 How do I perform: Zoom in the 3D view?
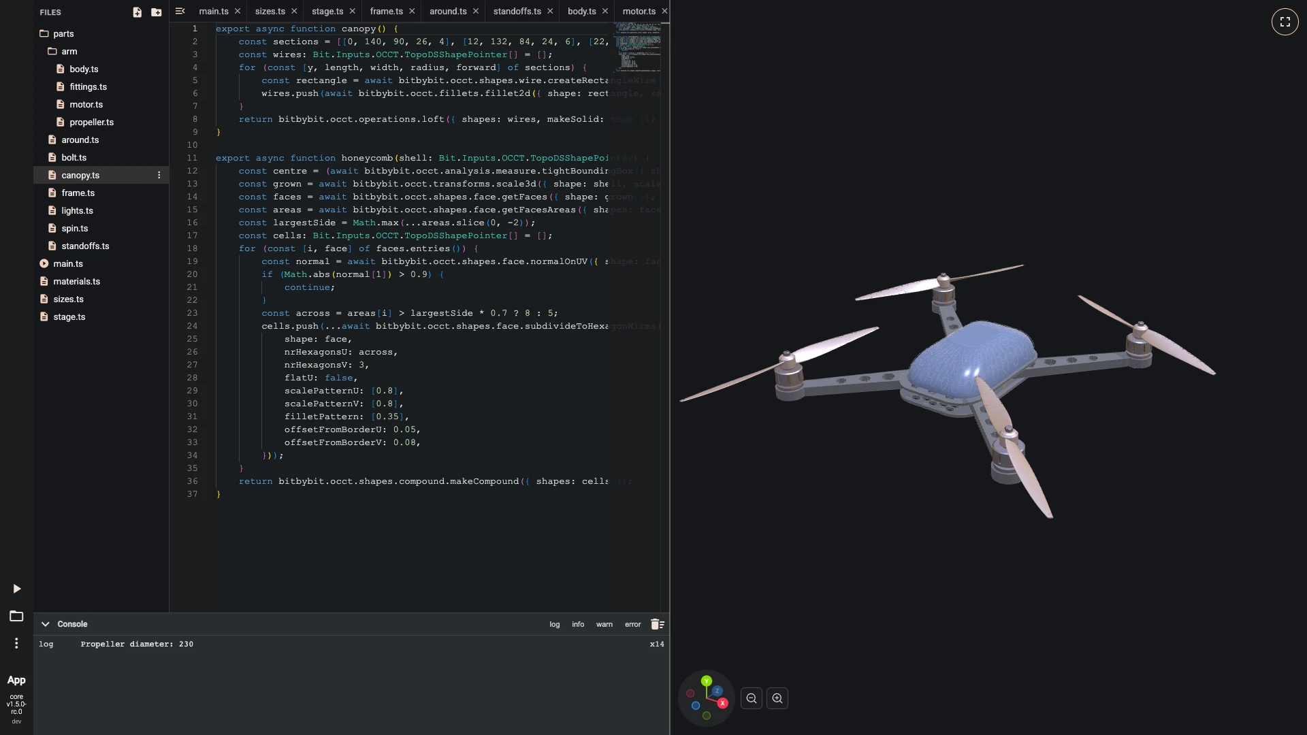pyautogui.click(x=777, y=698)
